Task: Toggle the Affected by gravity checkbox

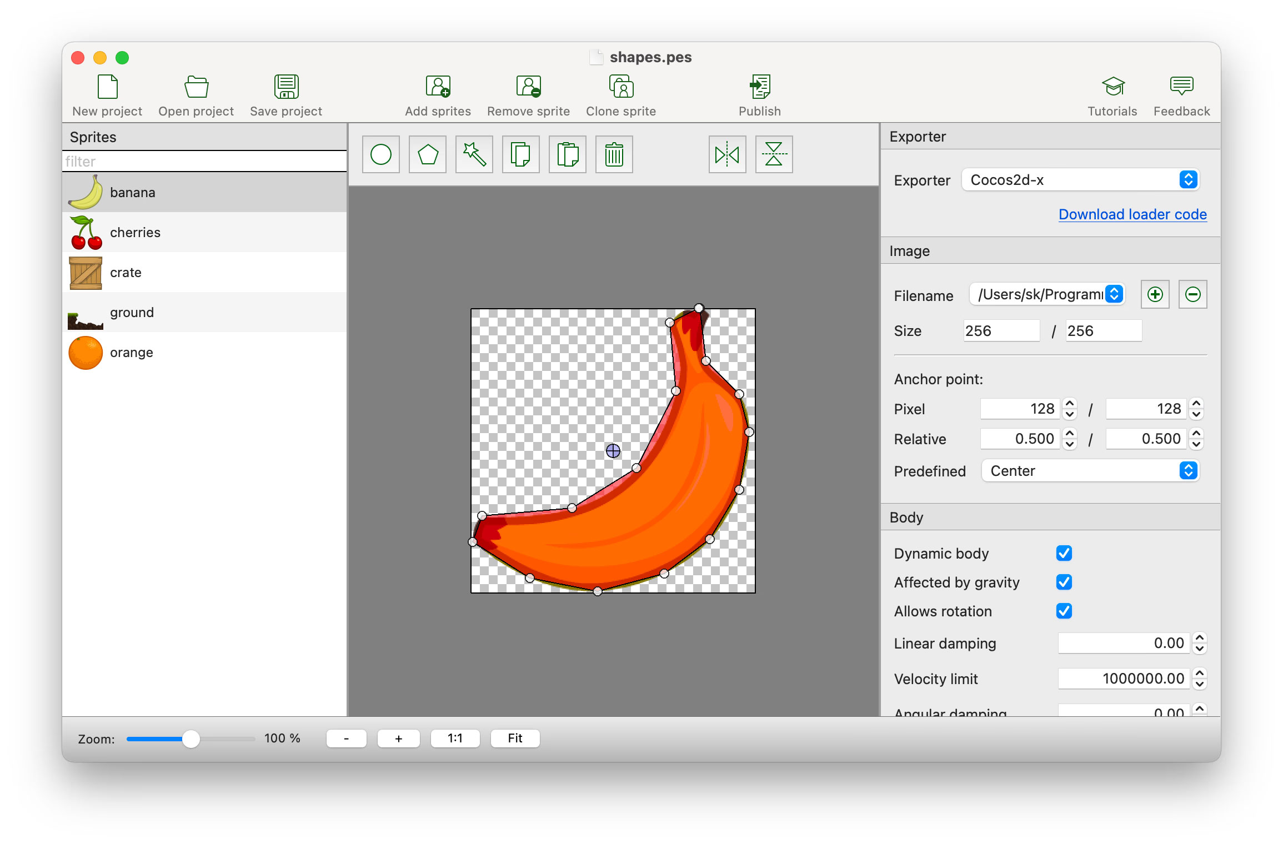Action: 1064,582
